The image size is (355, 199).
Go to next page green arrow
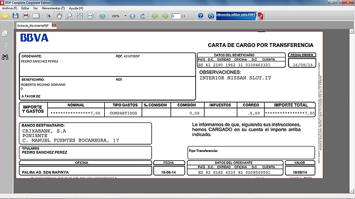(165, 16)
